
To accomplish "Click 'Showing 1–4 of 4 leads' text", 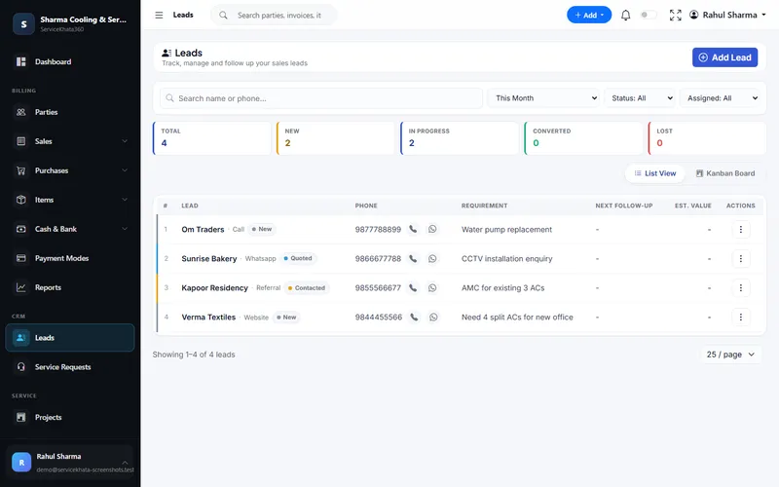I will [x=194, y=355].
